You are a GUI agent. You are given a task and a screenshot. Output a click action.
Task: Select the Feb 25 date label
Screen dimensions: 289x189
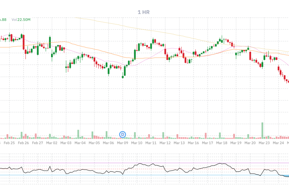point(9,143)
